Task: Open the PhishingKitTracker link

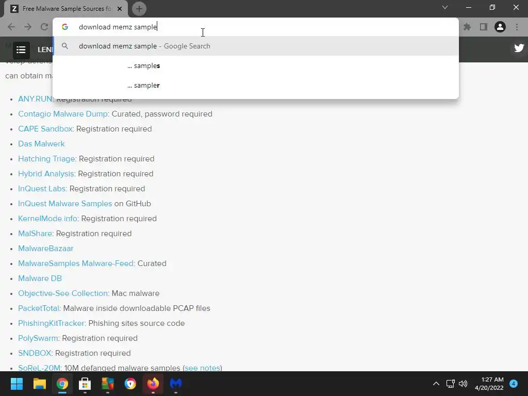Action: click(x=51, y=323)
